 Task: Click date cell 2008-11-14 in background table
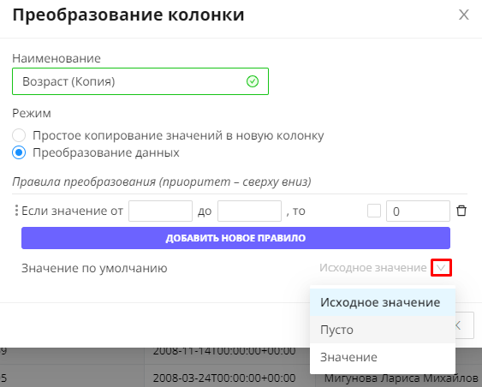[x=224, y=351]
